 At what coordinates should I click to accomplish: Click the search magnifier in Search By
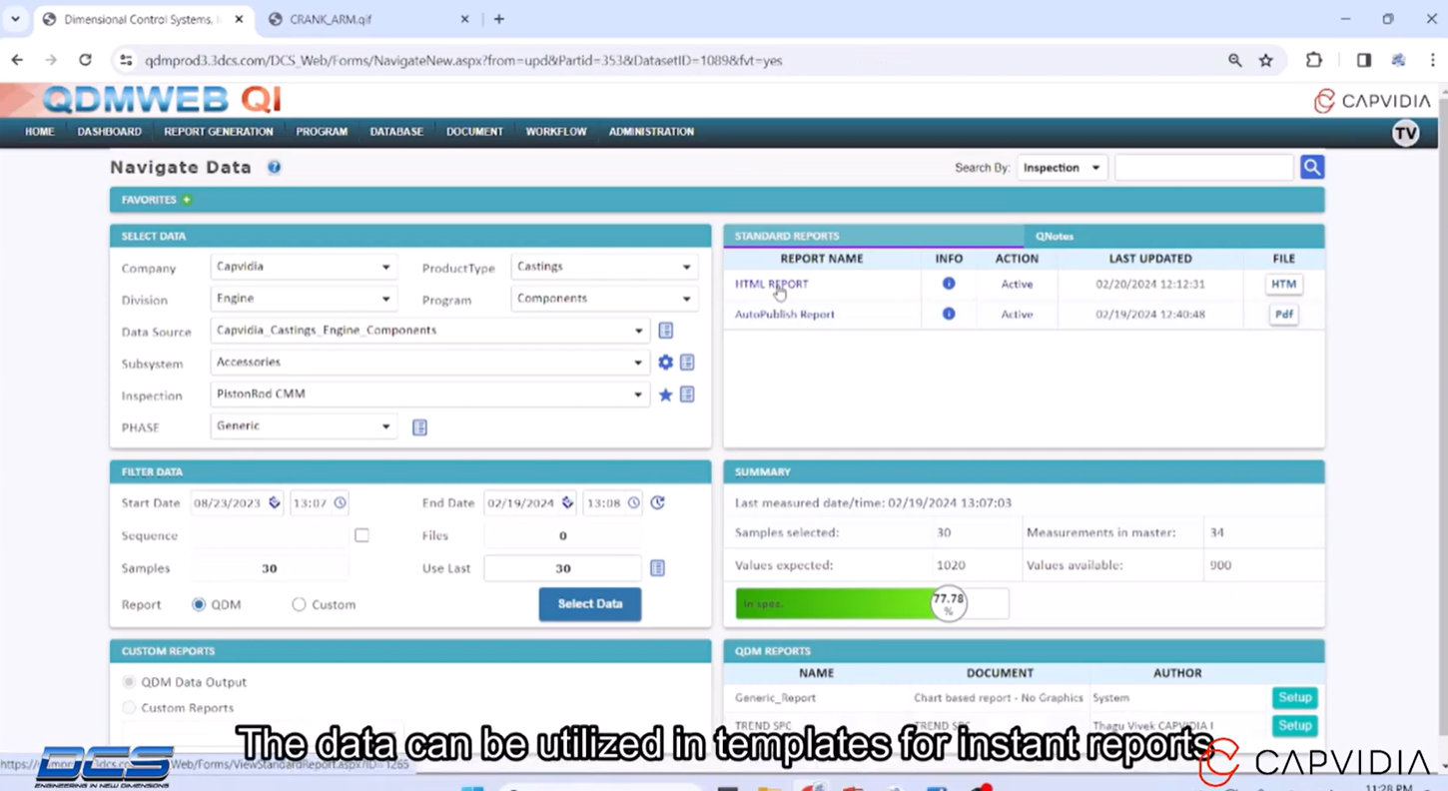pos(1311,167)
